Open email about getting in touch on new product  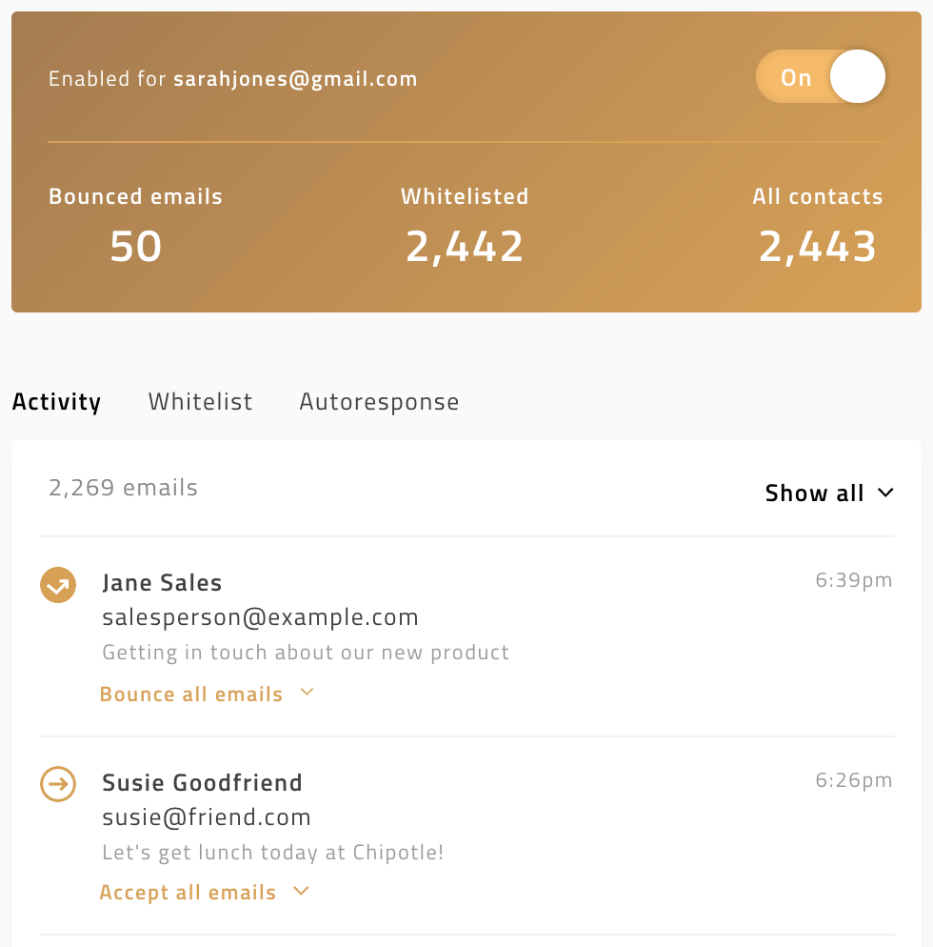[x=306, y=653]
